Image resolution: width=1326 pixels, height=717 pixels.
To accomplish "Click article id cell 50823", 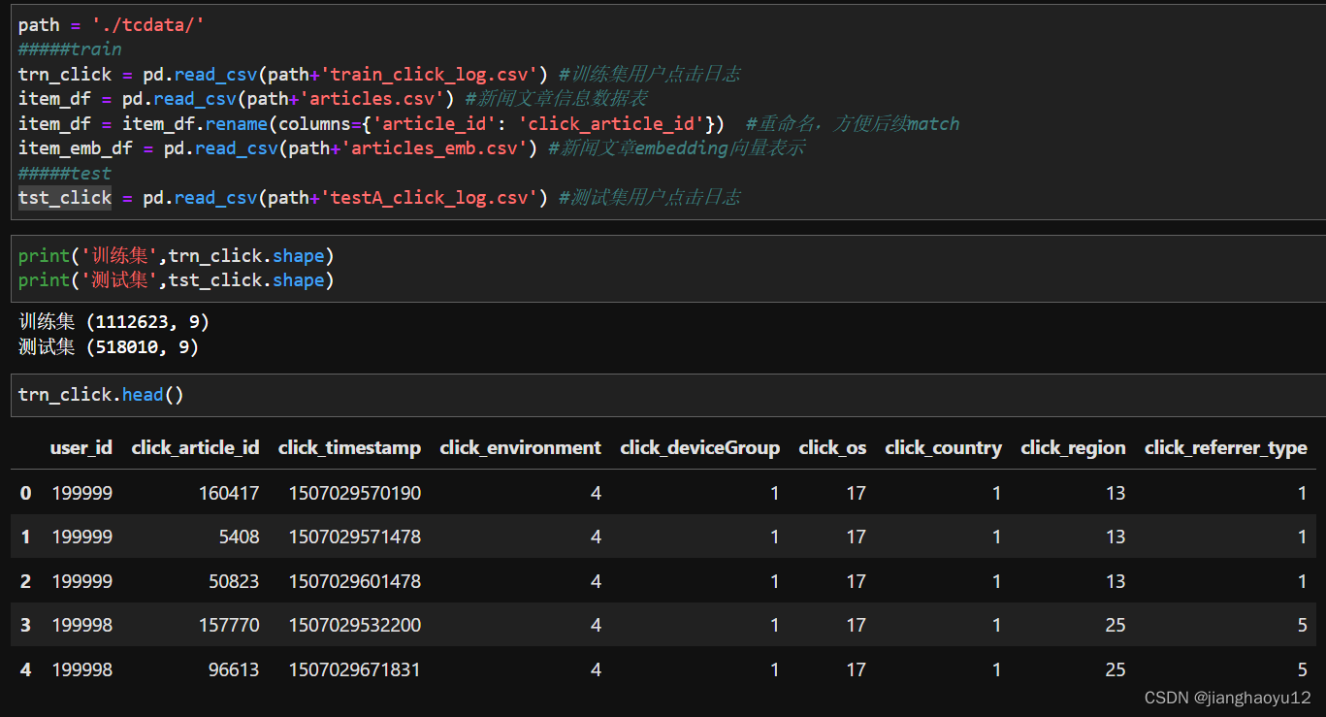I will click(x=234, y=581).
